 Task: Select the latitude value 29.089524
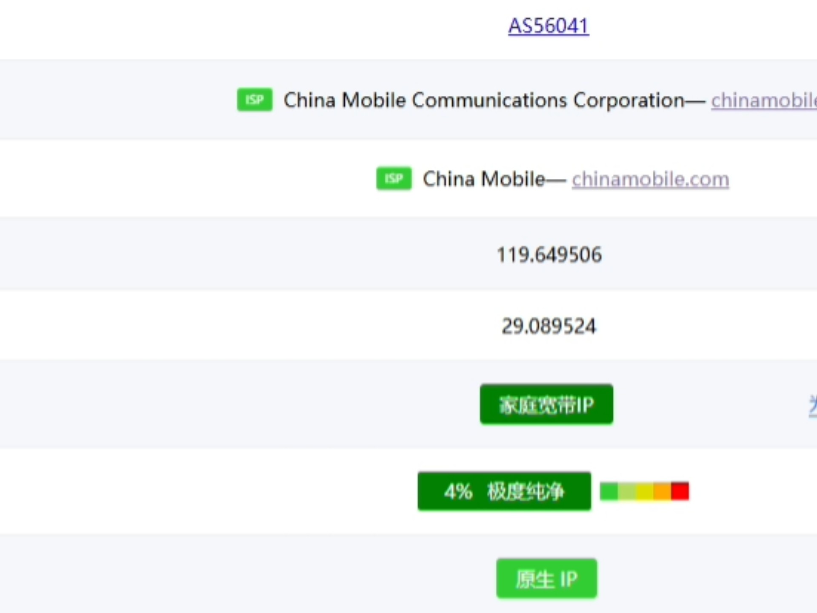pyautogui.click(x=548, y=325)
